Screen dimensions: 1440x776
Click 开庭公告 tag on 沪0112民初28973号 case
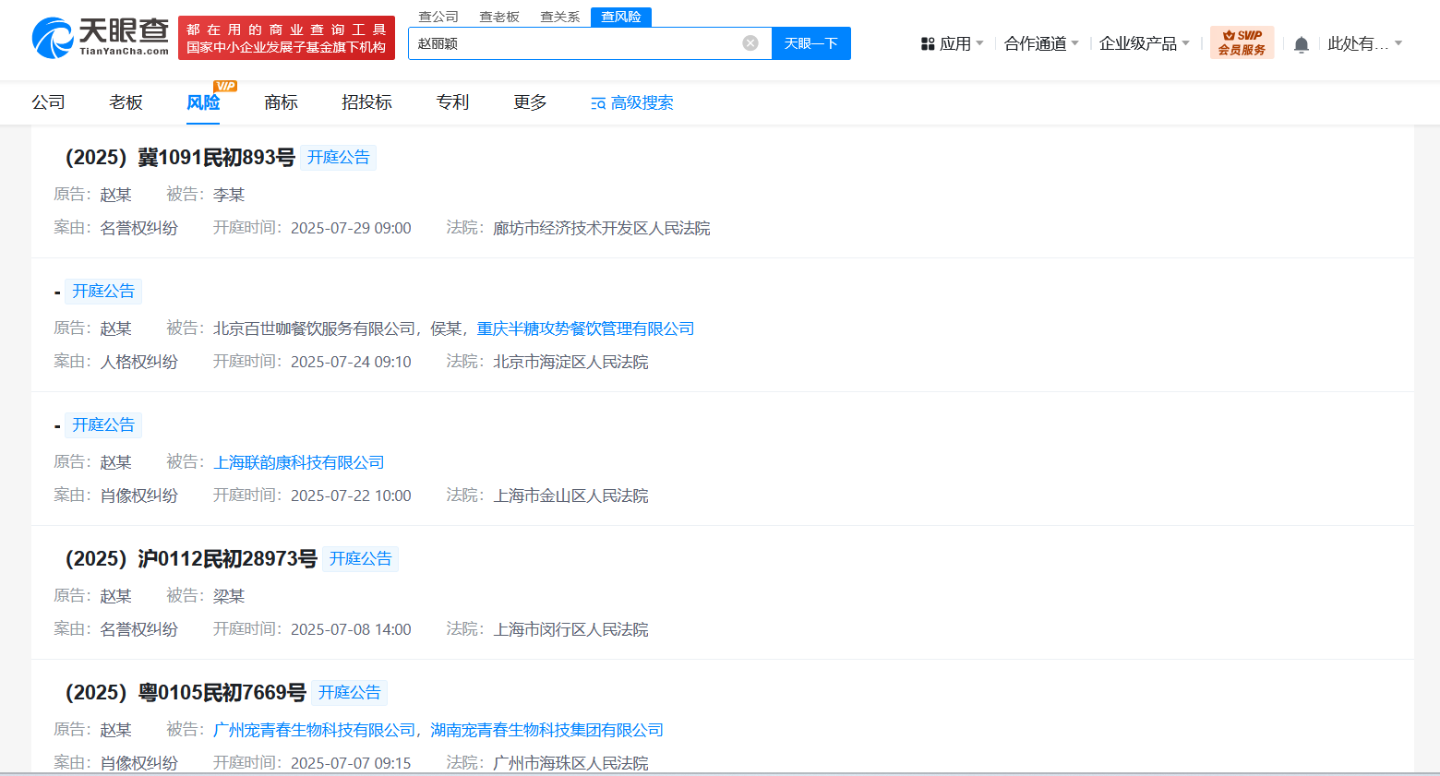click(x=361, y=559)
